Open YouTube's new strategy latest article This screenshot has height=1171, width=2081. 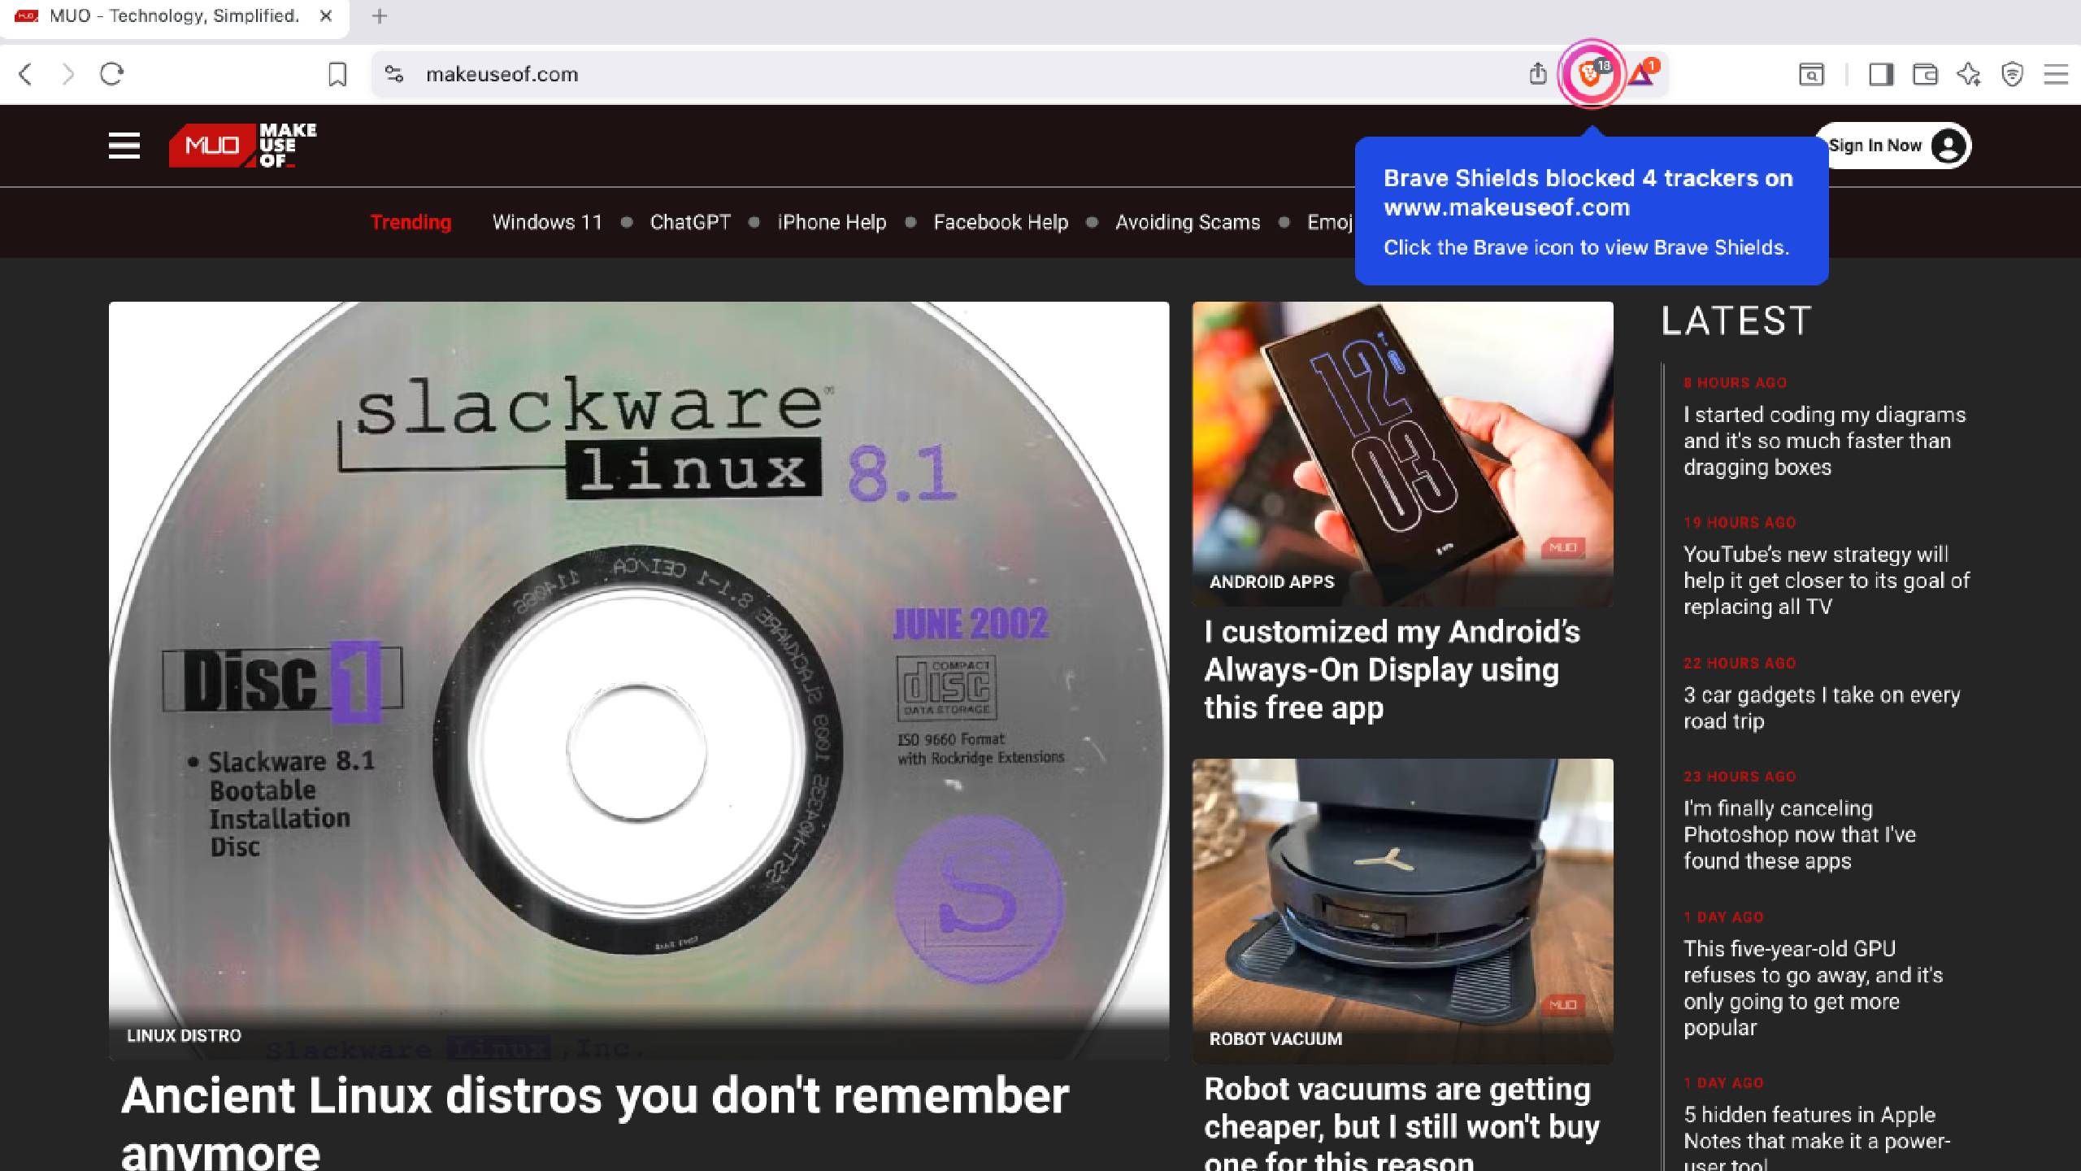[x=1826, y=581]
